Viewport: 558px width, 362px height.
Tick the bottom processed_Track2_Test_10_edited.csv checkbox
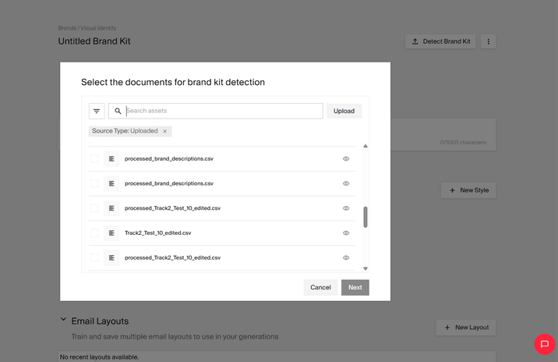point(94,257)
